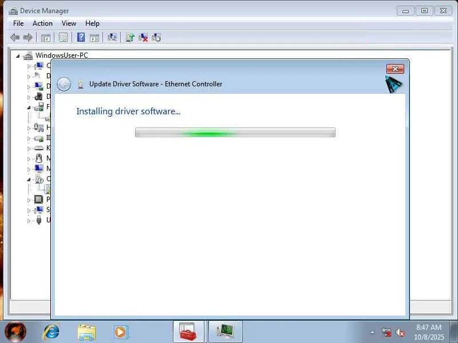Image resolution: width=458 pixels, height=343 pixels.
Task: Select the floppy controller icon in tree
Action: (x=39, y=107)
